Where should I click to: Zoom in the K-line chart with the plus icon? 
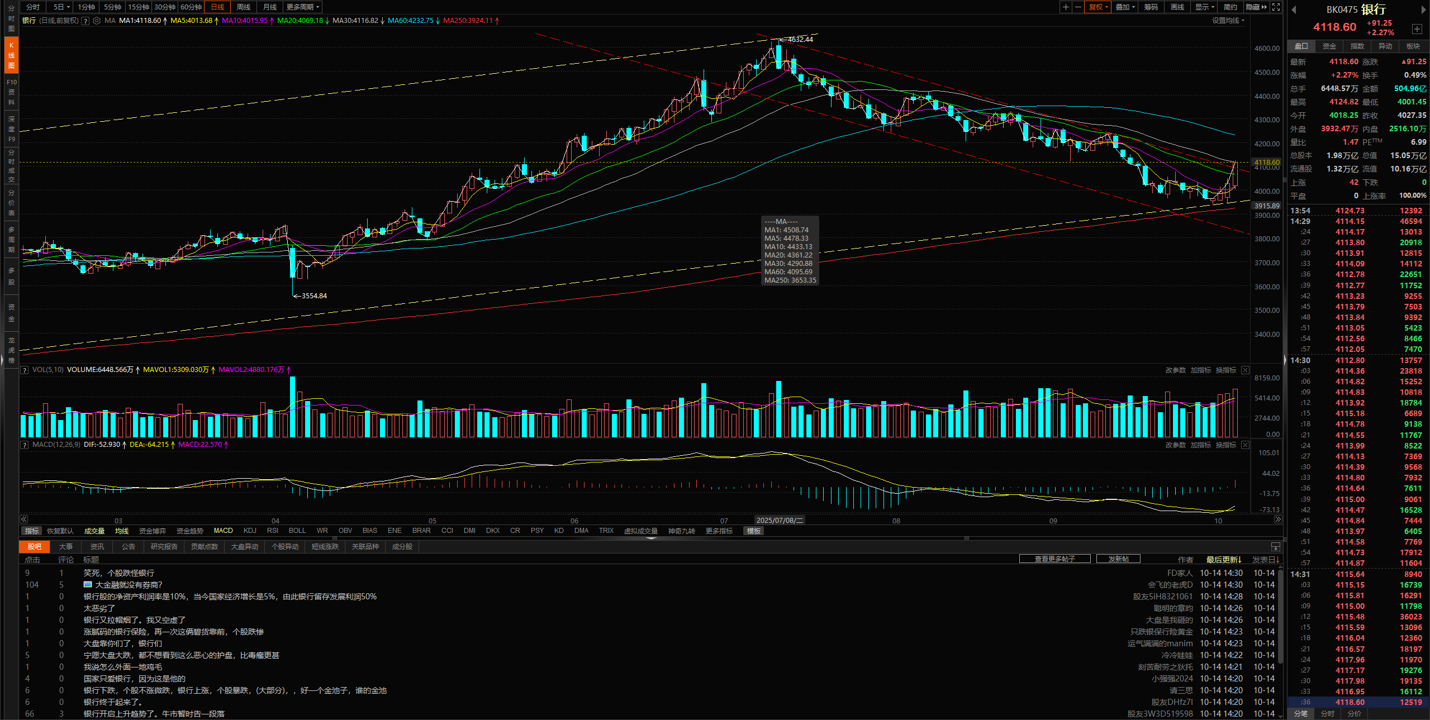(x=1066, y=7)
